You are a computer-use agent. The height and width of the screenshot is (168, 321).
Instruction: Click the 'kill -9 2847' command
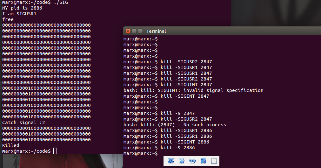tap(177, 114)
